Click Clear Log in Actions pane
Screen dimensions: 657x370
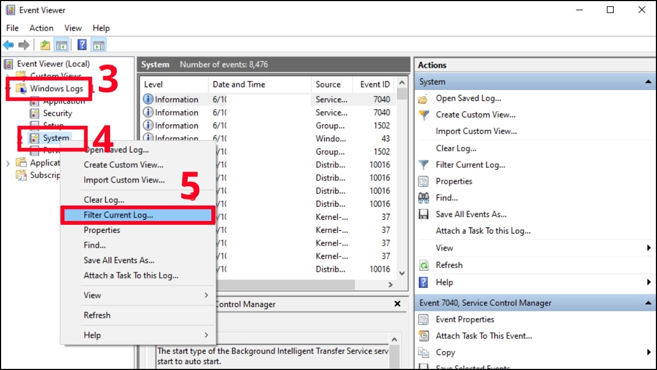point(456,148)
